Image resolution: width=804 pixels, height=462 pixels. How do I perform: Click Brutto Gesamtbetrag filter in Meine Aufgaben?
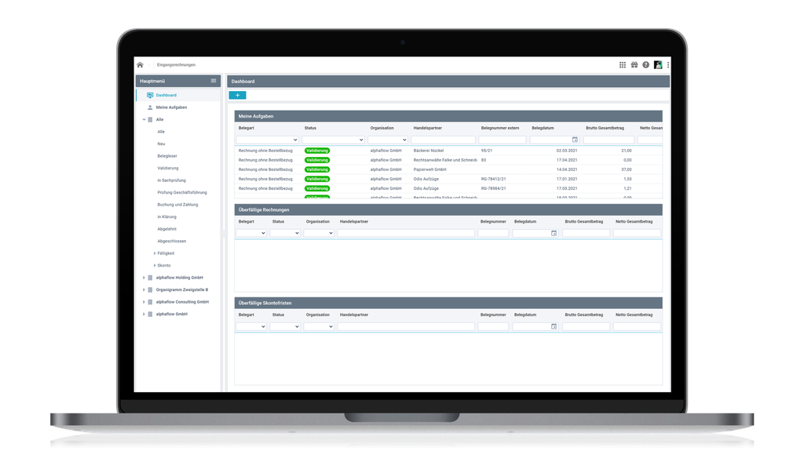(x=608, y=140)
